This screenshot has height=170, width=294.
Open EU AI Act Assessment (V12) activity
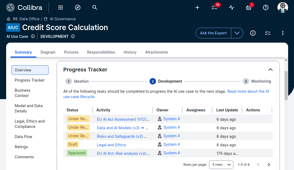123,119
